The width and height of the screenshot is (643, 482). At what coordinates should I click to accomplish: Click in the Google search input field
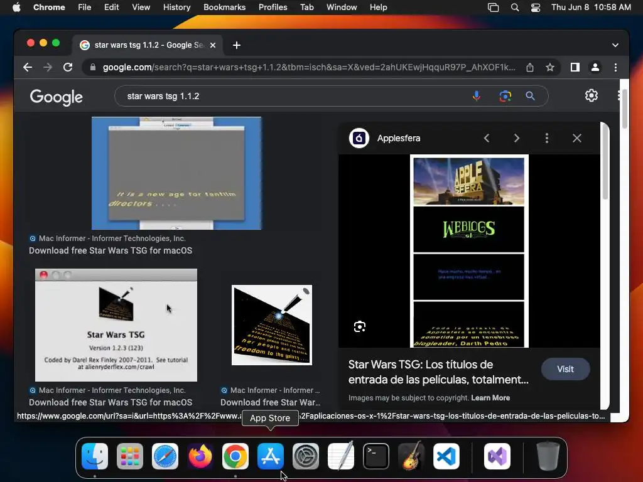pos(295,96)
